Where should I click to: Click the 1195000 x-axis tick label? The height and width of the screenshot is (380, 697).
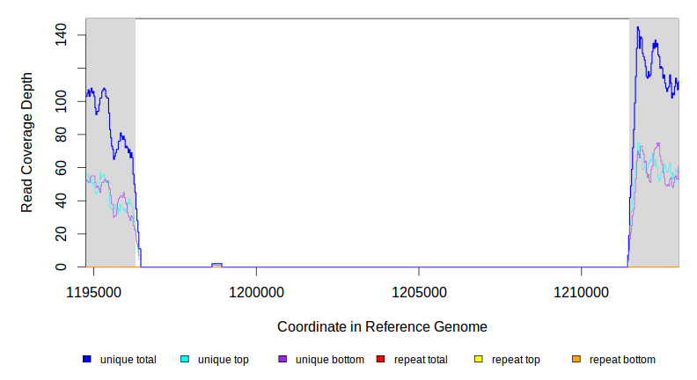point(94,289)
